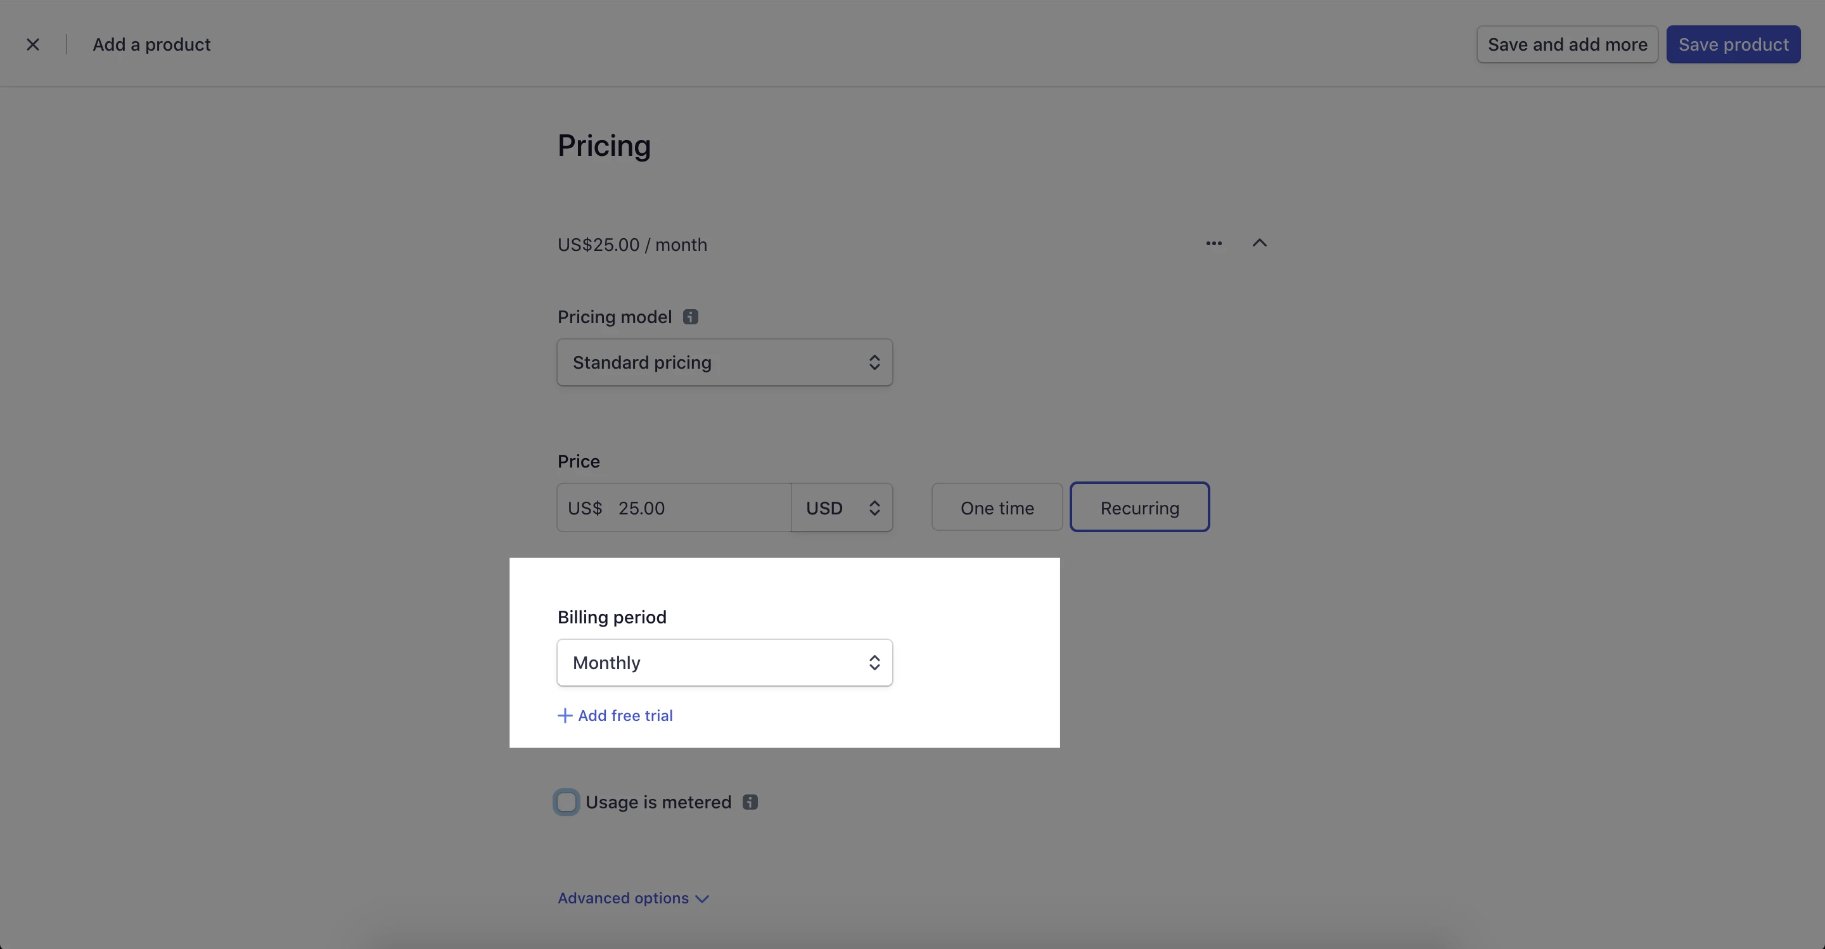Enable the Usage is metered checkbox
1825x949 pixels.
pos(566,801)
